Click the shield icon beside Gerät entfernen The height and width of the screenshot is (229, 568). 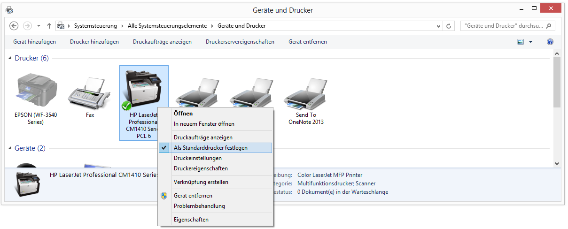click(164, 196)
